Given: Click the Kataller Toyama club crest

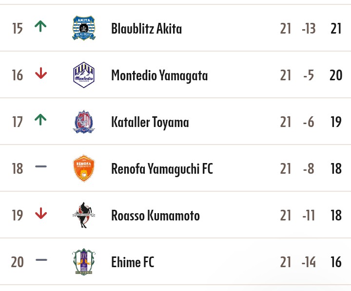Looking at the screenshot, I should coord(84,122).
